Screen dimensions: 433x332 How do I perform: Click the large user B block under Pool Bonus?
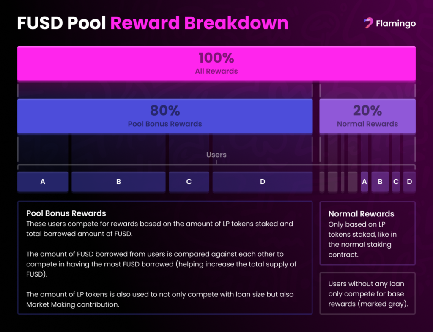[118, 182]
